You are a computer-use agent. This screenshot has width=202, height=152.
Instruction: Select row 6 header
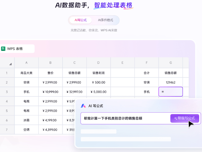pos(7,120)
